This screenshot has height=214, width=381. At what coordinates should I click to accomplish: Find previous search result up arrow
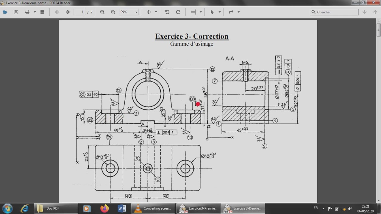(375, 12)
